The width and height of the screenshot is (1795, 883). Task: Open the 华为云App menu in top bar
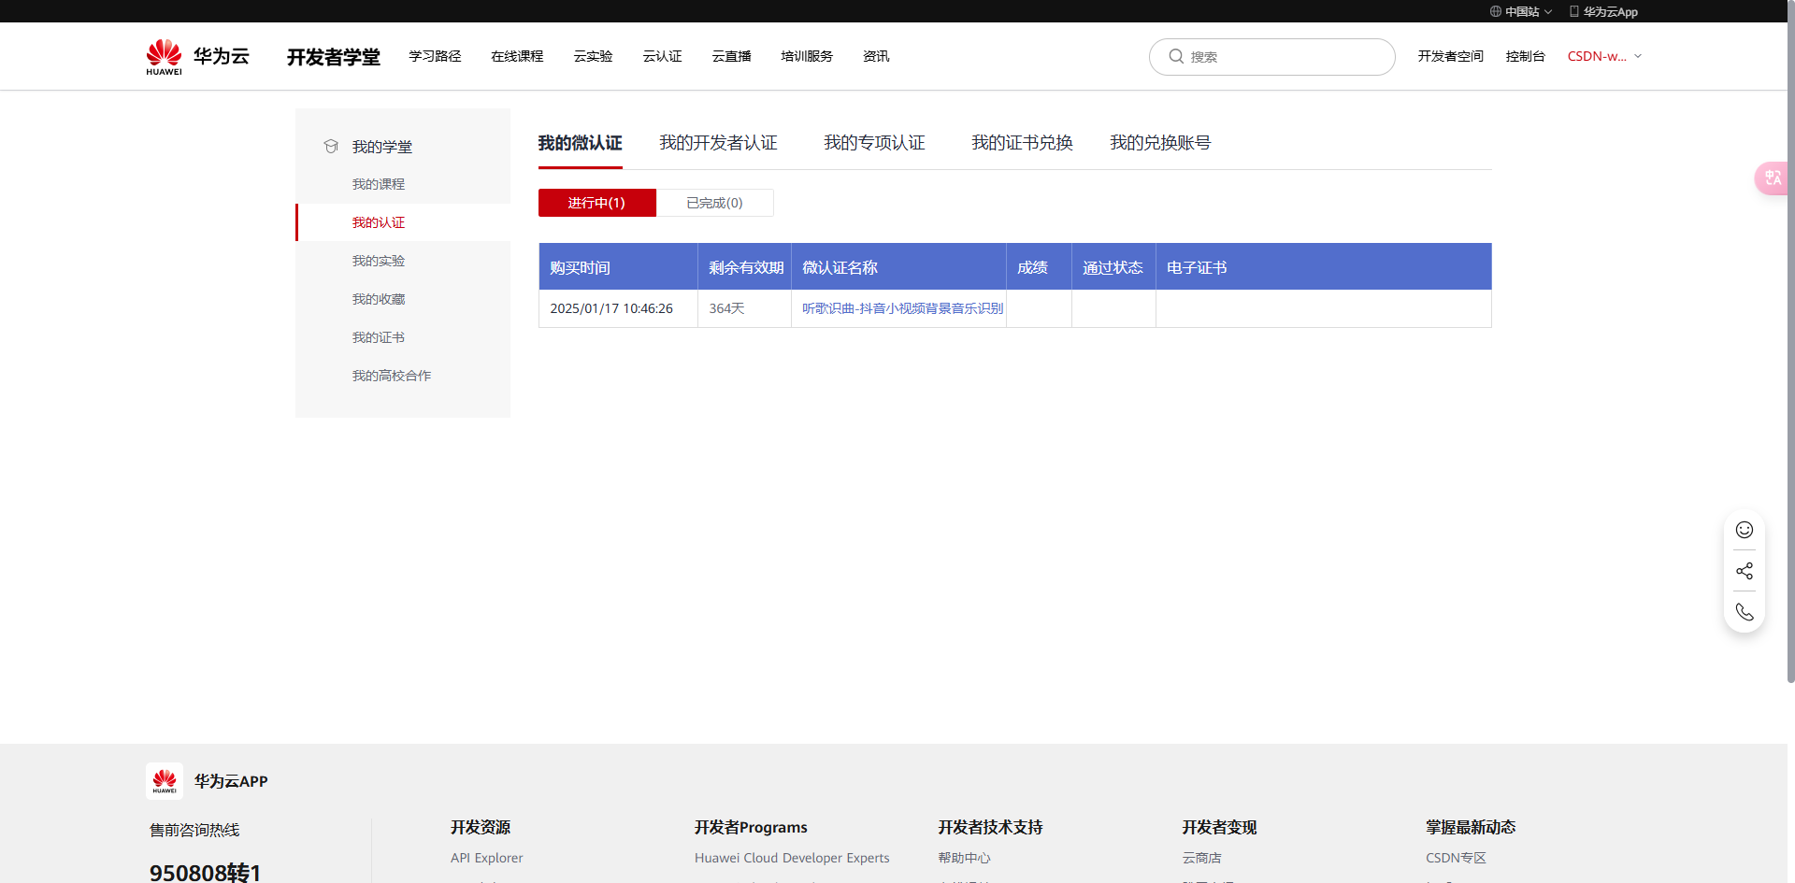(1604, 12)
